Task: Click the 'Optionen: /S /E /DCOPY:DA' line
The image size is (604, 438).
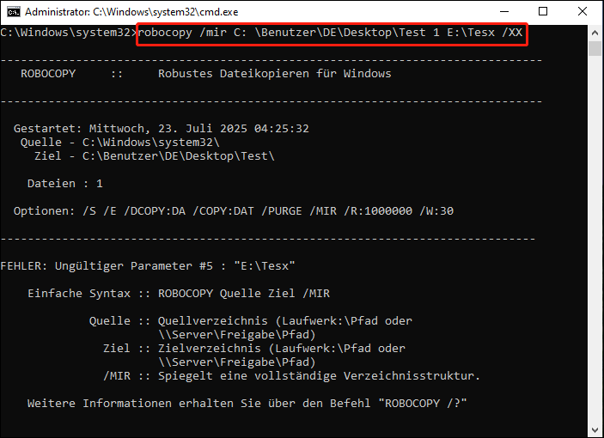Action: (234, 211)
